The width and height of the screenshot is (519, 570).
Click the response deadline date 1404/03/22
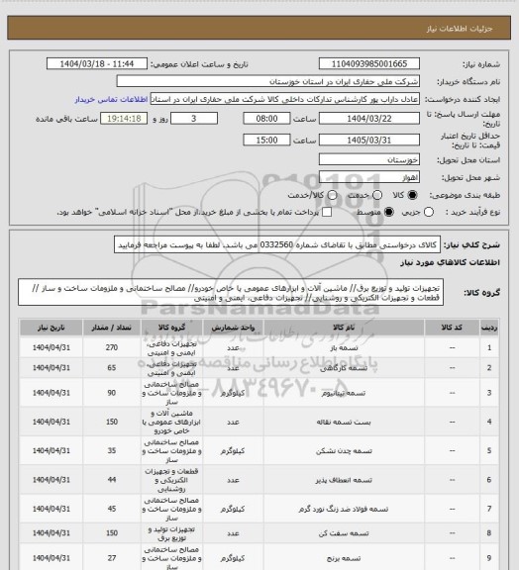pyautogui.click(x=369, y=119)
